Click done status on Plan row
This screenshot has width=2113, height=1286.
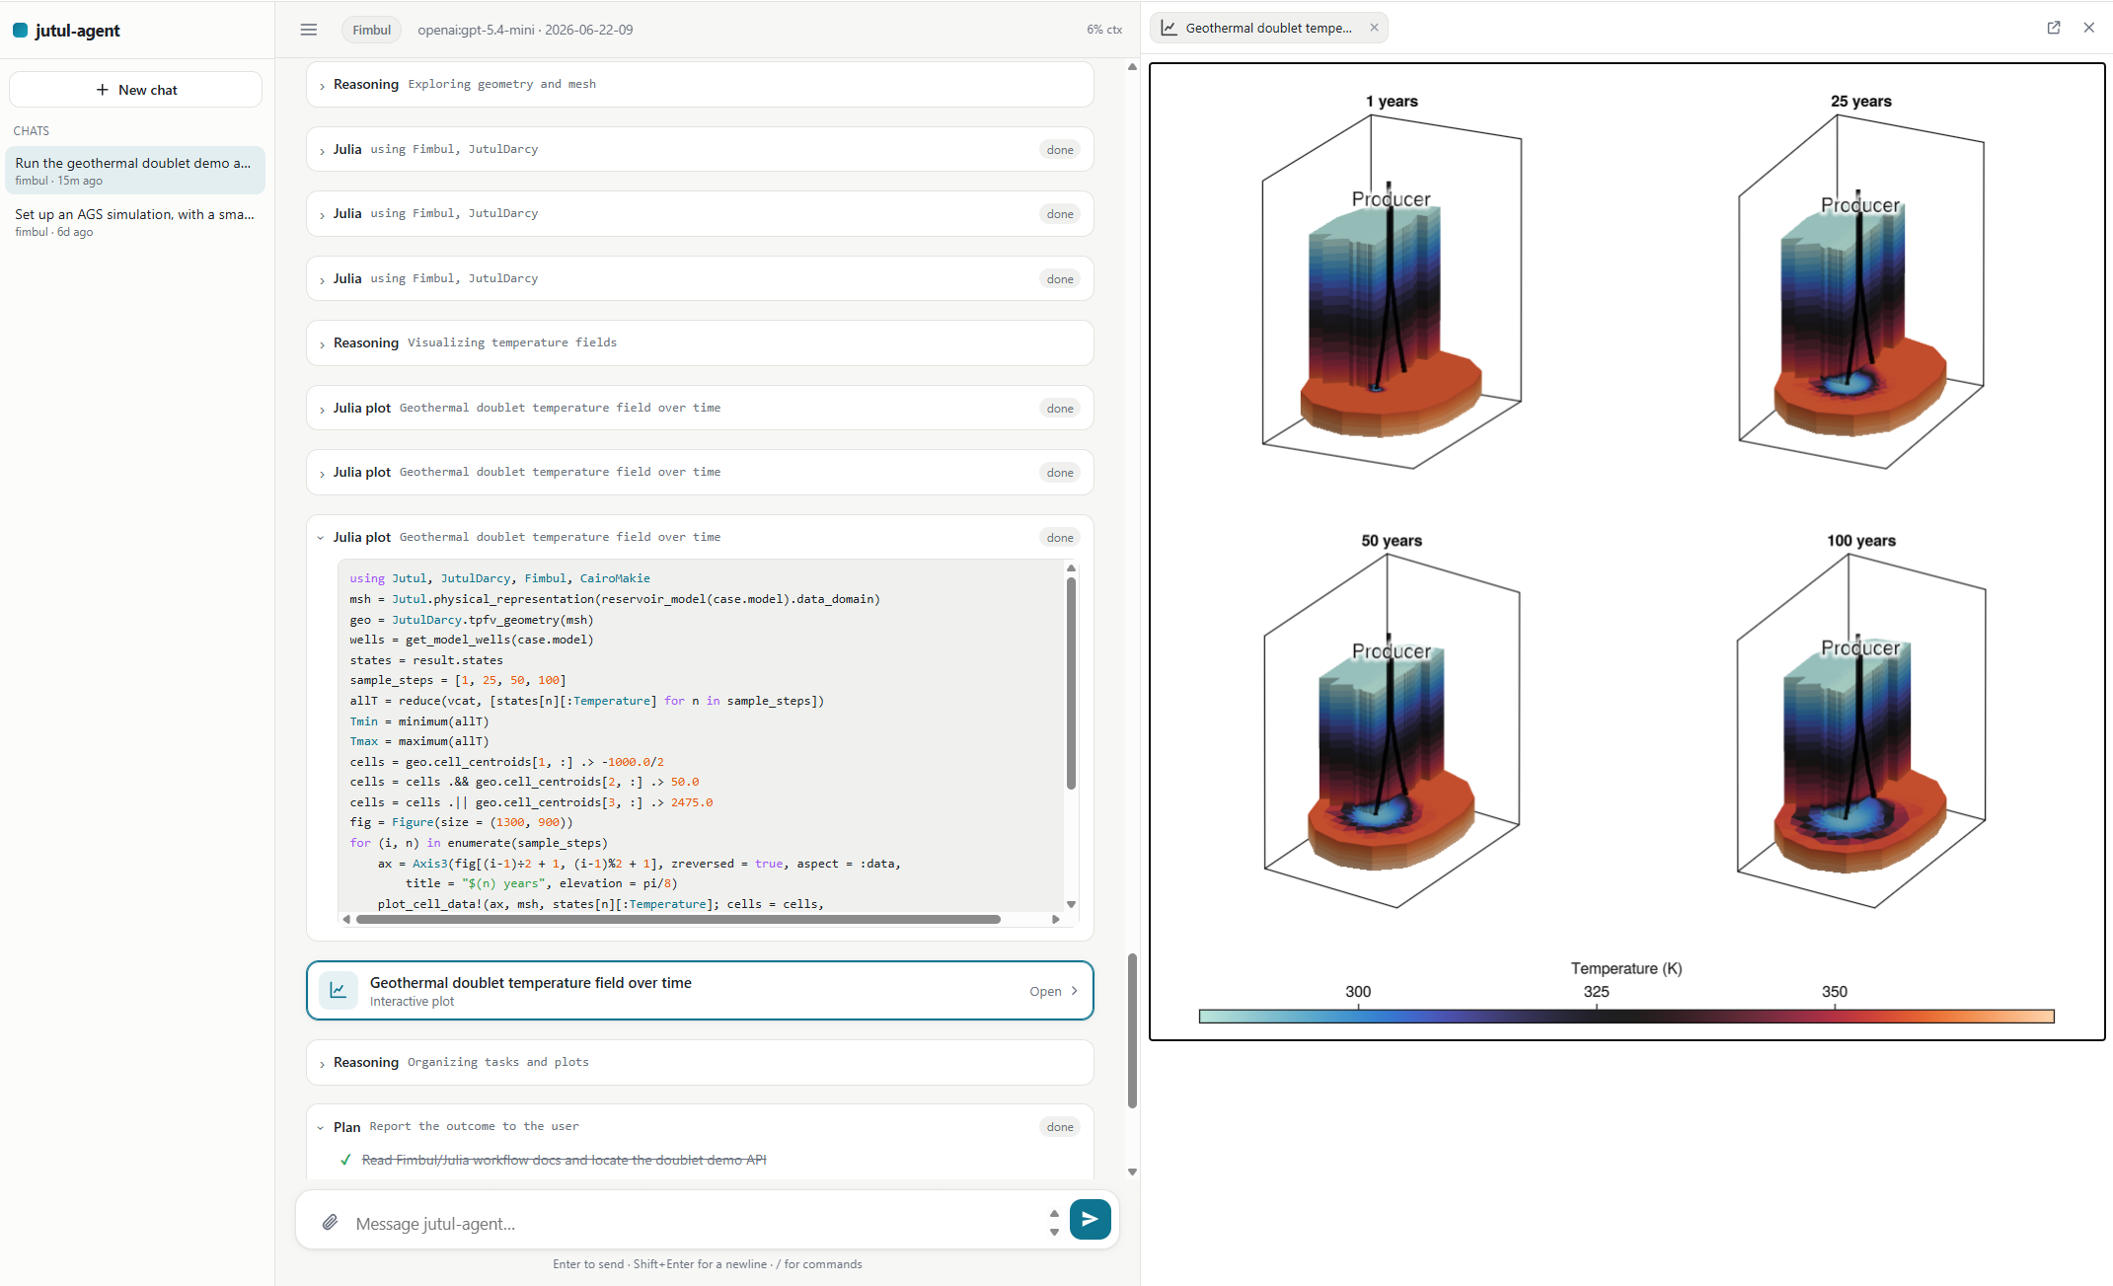click(1060, 1127)
